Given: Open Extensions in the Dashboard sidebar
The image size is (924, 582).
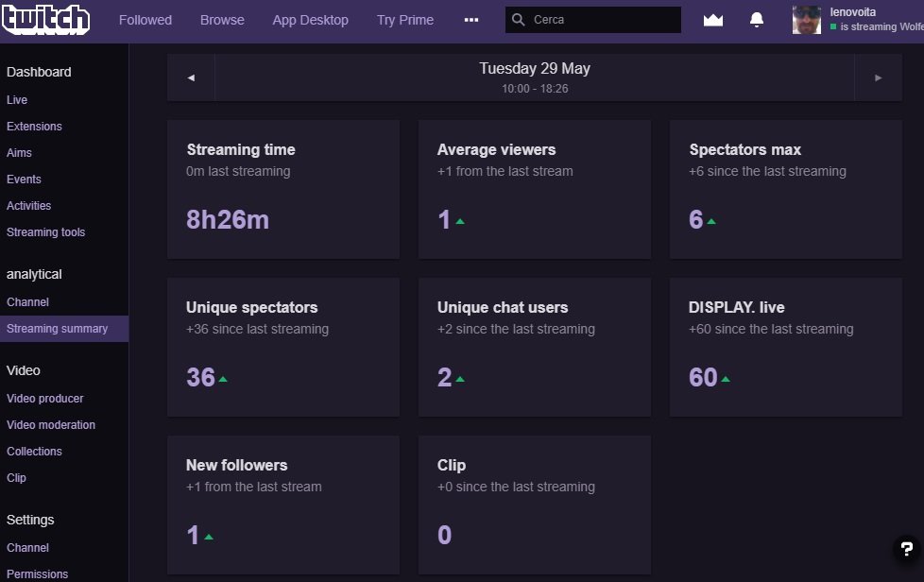Looking at the screenshot, I should tap(34, 126).
